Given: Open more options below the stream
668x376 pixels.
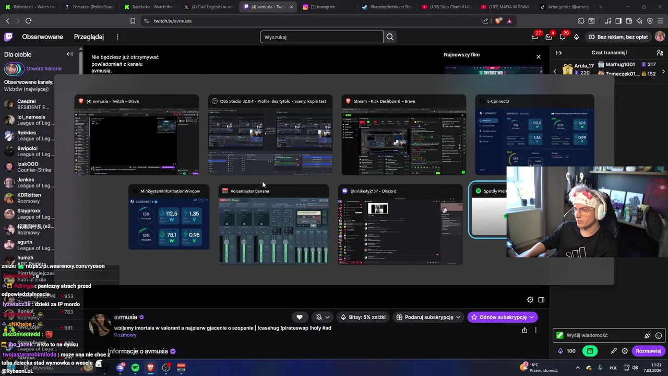Looking at the screenshot, I should tap(535, 330).
